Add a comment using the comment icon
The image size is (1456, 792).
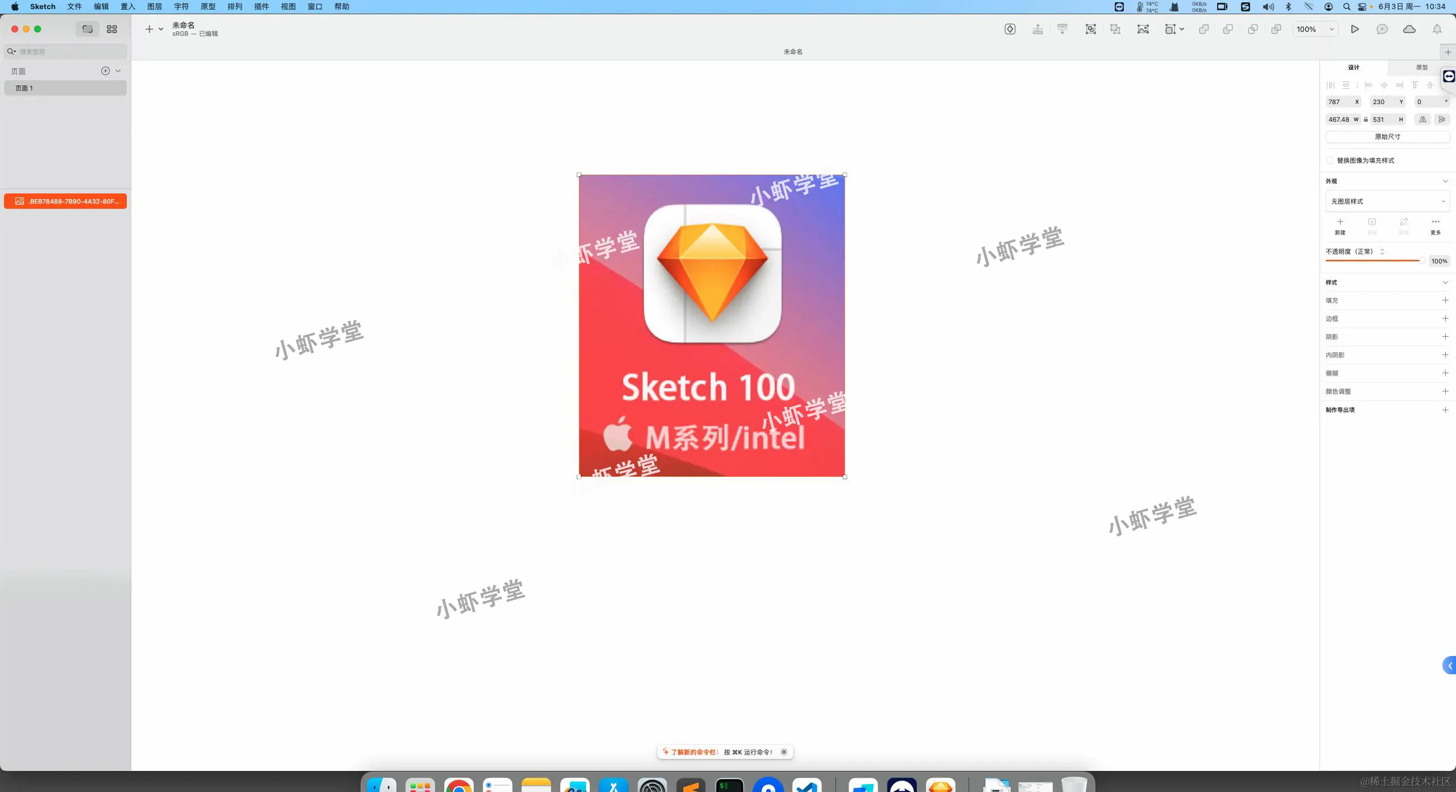point(1383,29)
